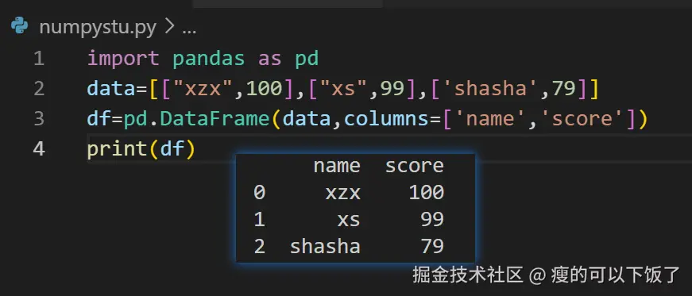Click line number 3 in gutter
This screenshot has height=296, width=692.
point(39,119)
